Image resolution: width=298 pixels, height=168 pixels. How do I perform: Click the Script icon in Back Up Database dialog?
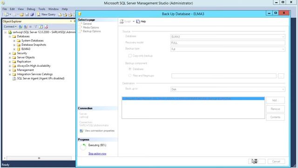coord(122,21)
